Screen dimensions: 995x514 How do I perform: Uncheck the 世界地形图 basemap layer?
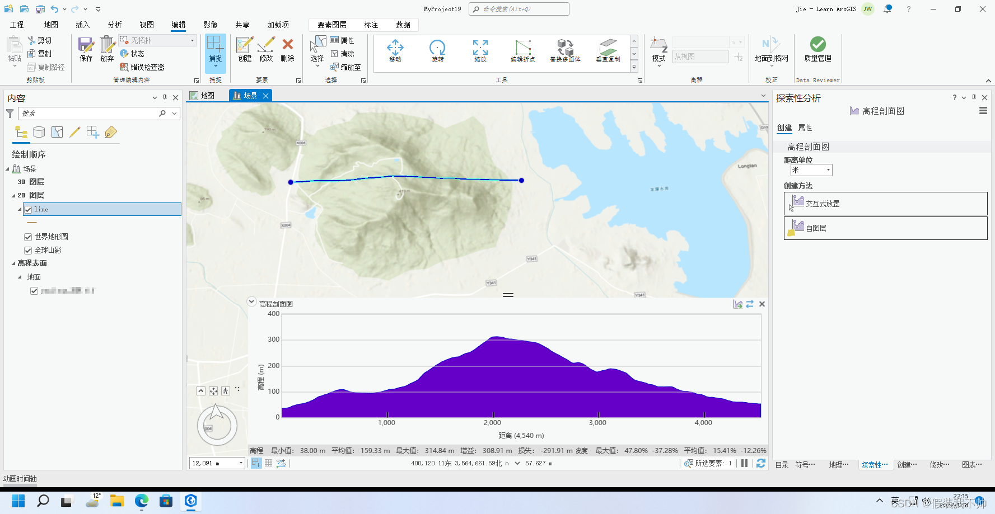point(27,237)
